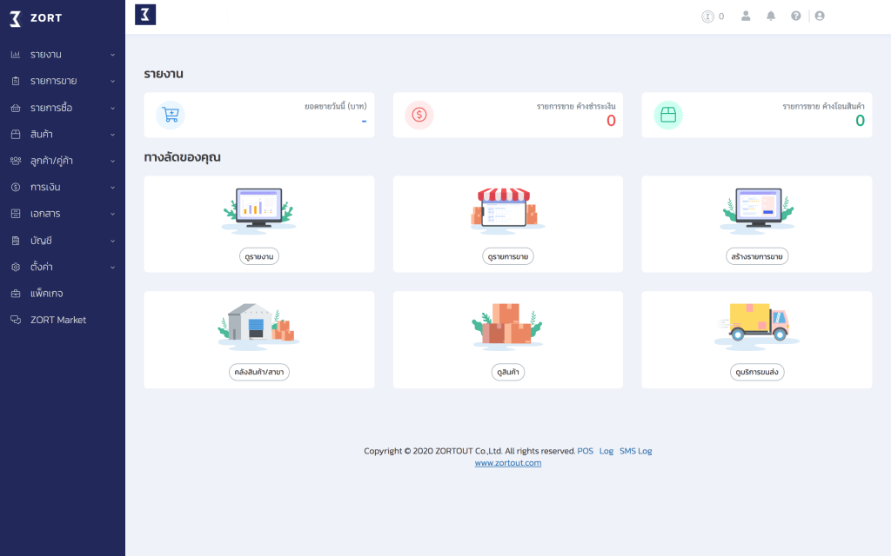891x556 pixels.
Task: Open the help question mark icon
Action: click(x=795, y=16)
